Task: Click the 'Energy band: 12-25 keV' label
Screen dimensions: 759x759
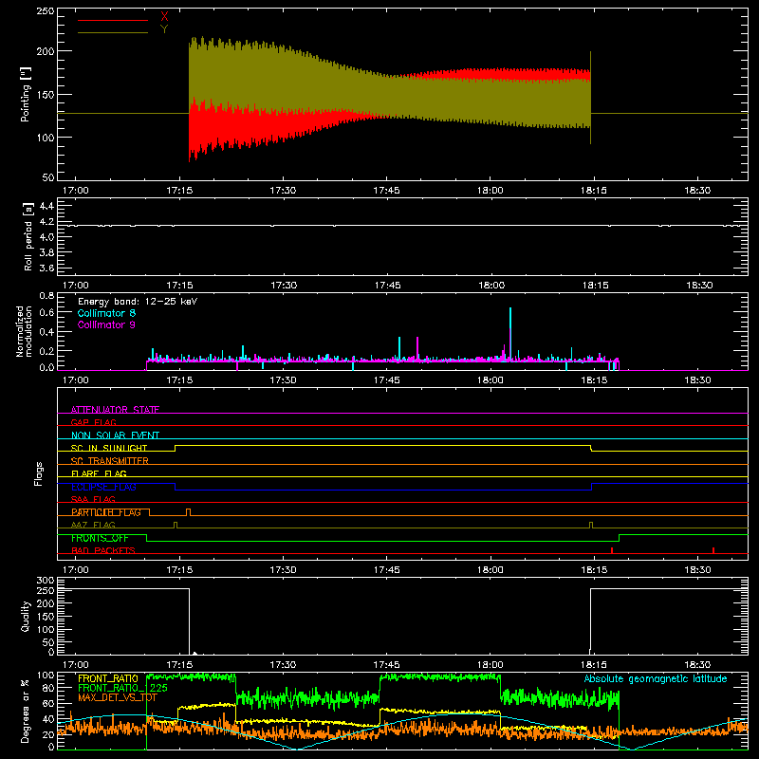Action: (138, 302)
